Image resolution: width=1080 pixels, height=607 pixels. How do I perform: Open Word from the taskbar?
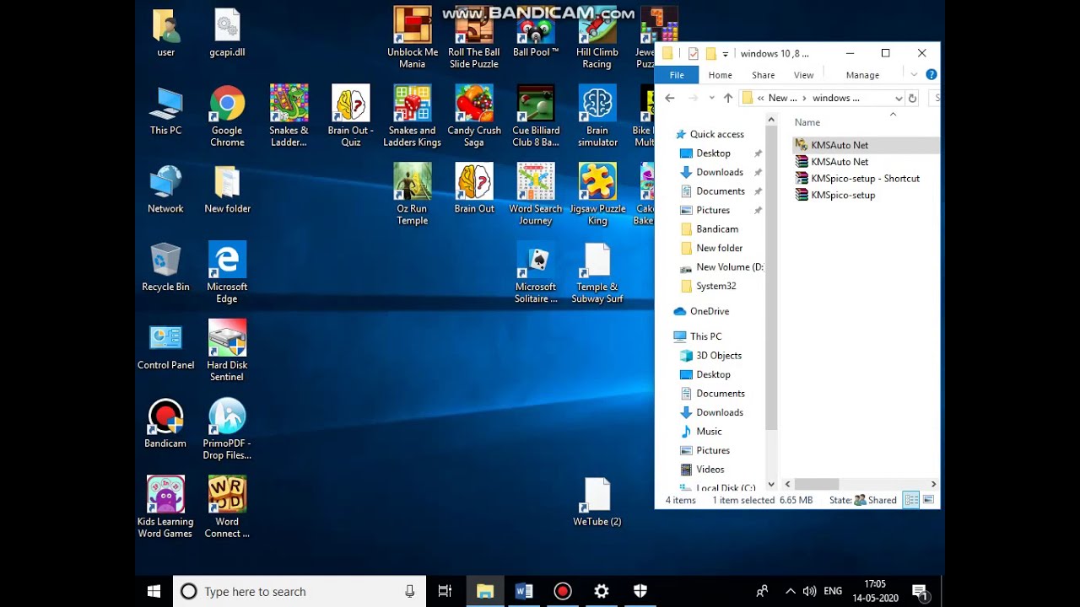524,592
